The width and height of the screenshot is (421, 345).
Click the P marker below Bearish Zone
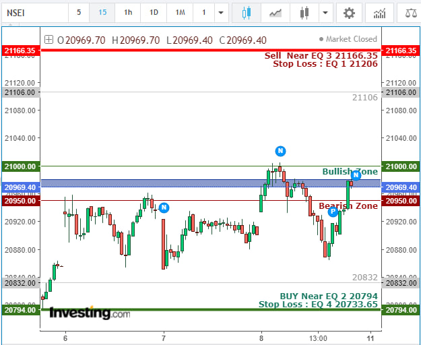click(333, 212)
